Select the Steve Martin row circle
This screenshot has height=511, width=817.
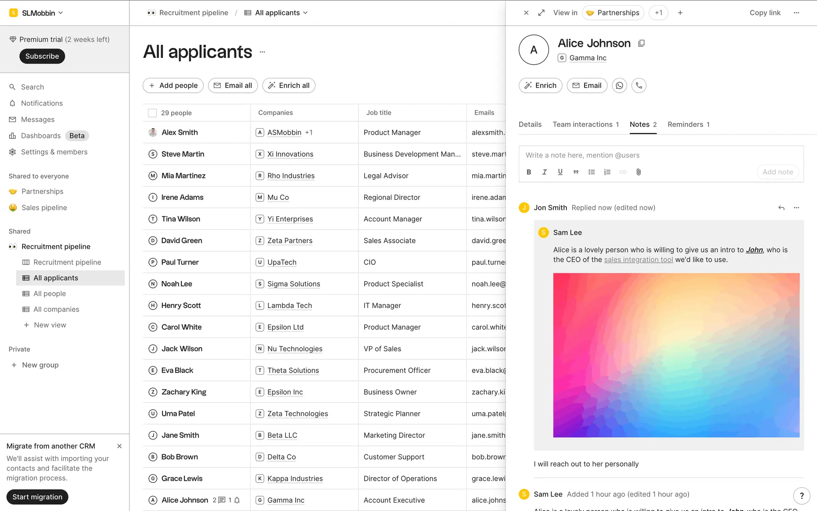153,154
